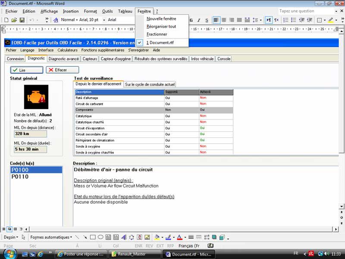The height and width of the screenshot is (259, 345).
Task: Insert a horizontal text box
Action: pyautogui.click(x=108, y=237)
